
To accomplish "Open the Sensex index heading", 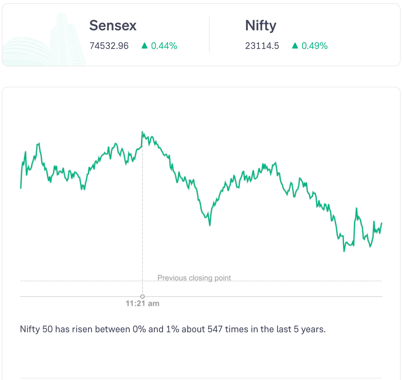I will (x=113, y=26).
